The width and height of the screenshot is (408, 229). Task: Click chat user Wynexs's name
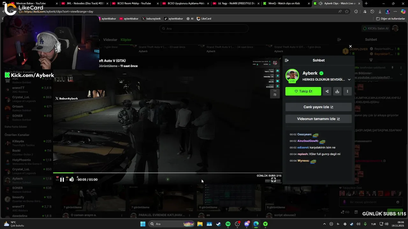pos(303,161)
